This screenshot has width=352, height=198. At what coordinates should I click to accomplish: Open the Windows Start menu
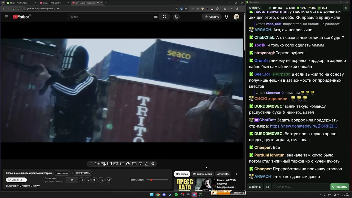coord(152,195)
